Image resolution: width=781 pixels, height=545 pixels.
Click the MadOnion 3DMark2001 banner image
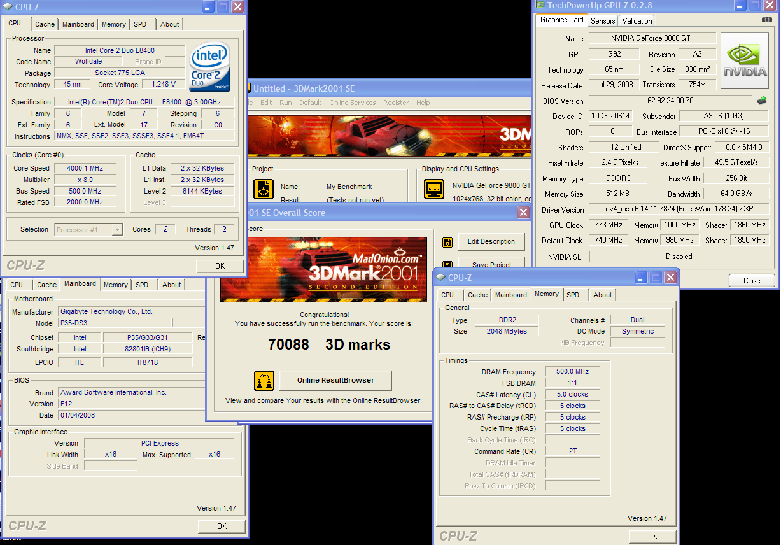point(323,269)
